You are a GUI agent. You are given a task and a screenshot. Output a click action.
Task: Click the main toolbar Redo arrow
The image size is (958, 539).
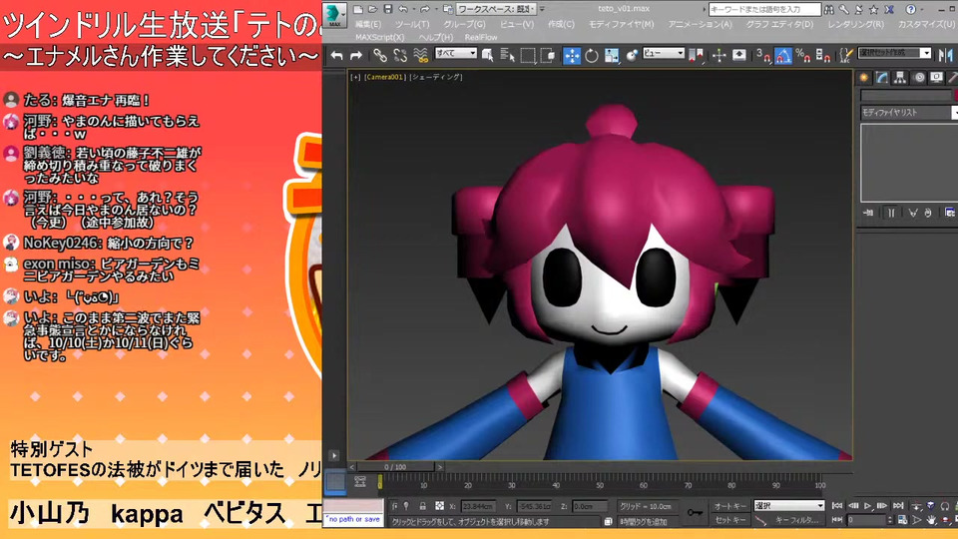coord(356,56)
